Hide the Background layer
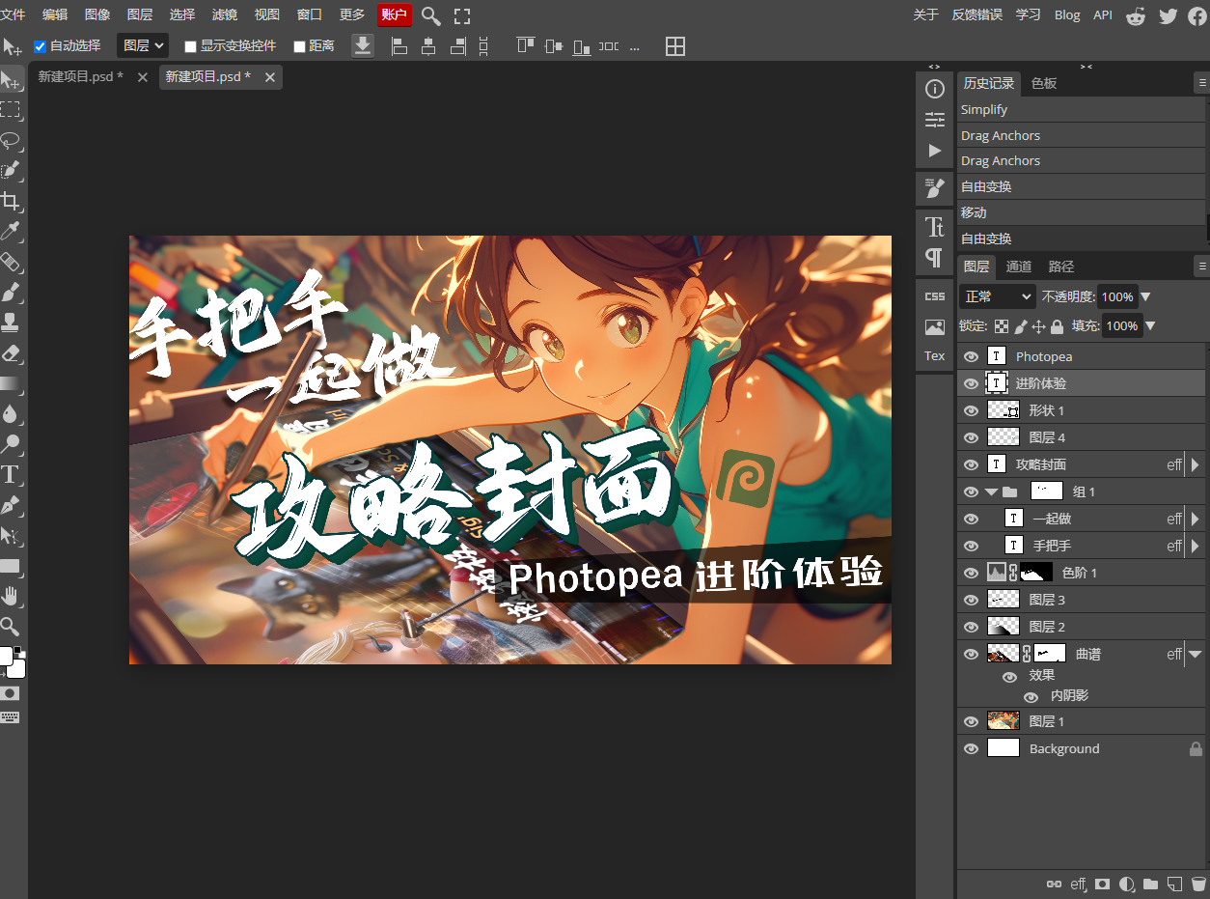 pyautogui.click(x=971, y=748)
